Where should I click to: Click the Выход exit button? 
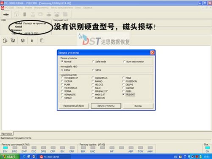tap(138, 106)
